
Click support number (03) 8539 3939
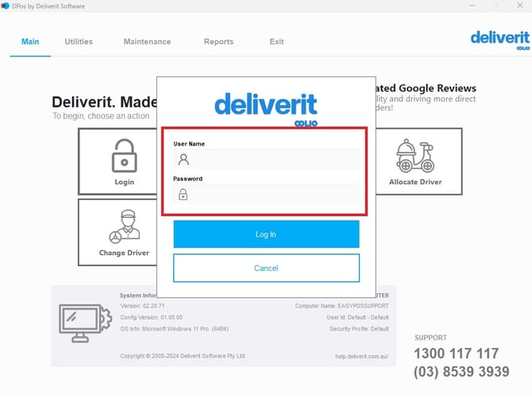(x=461, y=372)
